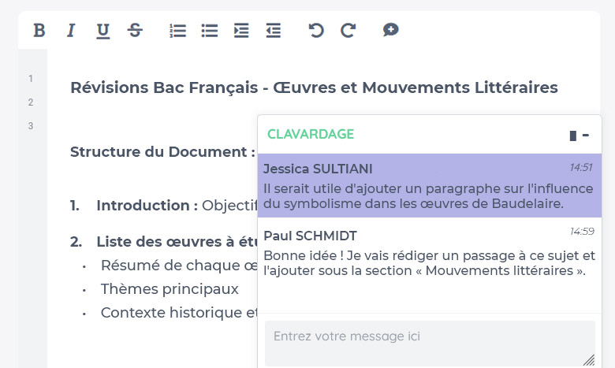Click the chat textarea resize handle
615x368 pixels.
tap(589, 360)
